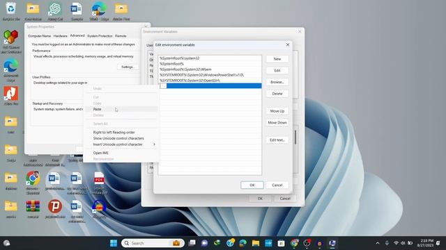Viewport: 446px width, 250px height.
Task: Switch to Hardware tab in System Properties
Action: [61, 36]
